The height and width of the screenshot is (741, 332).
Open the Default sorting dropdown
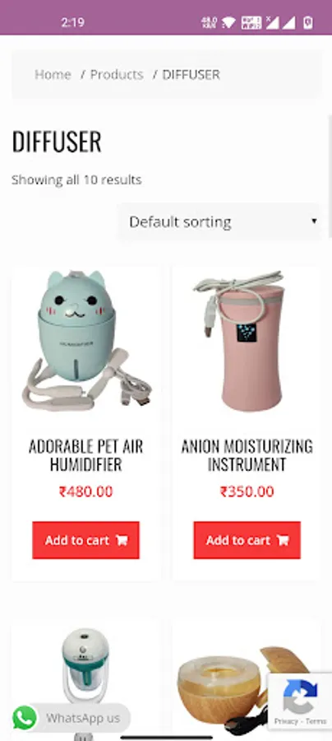click(x=219, y=221)
